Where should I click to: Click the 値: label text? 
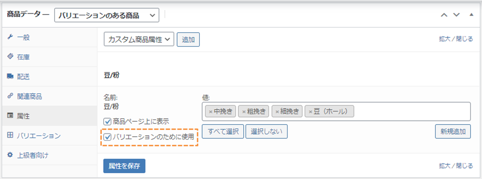206,97
